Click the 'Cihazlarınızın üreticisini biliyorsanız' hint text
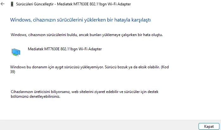This screenshot has height=130, width=221. pos(41,92)
